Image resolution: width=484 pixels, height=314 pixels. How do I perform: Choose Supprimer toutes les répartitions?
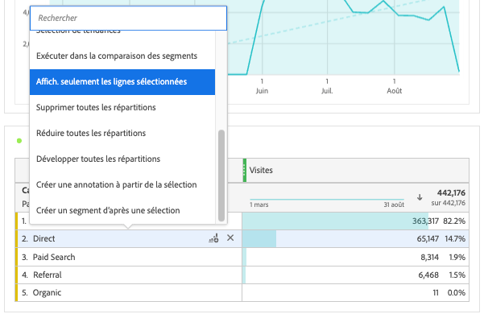click(x=122, y=108)
